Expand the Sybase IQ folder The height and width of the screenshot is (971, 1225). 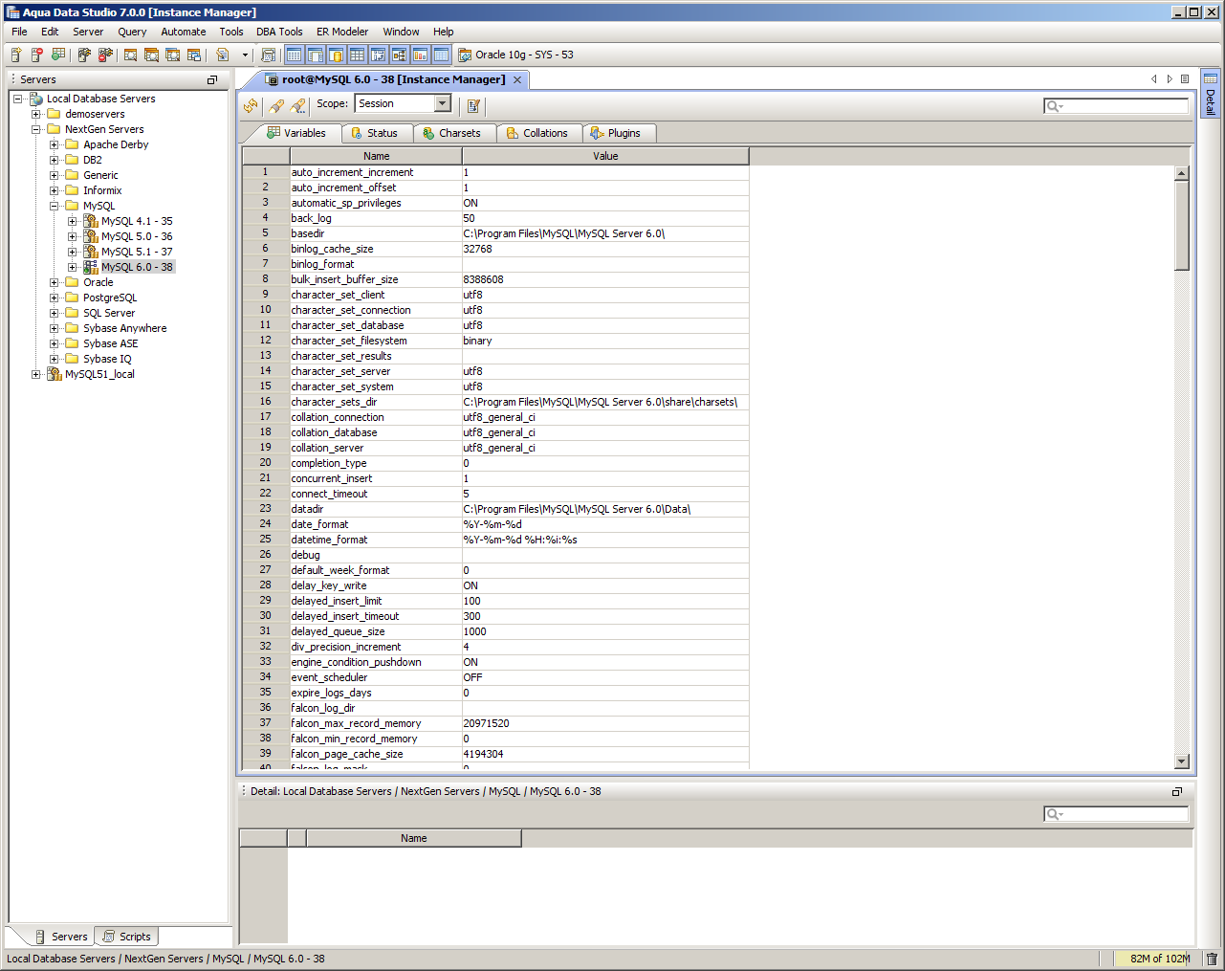point(55,359)
